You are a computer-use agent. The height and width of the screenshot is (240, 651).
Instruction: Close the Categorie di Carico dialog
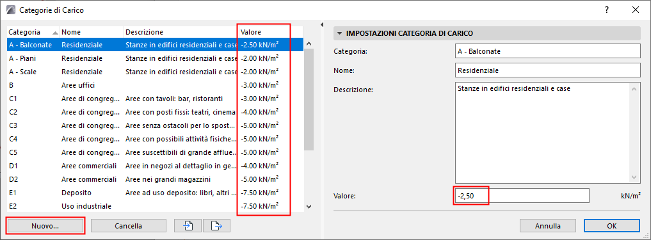(x=636, y=10)
